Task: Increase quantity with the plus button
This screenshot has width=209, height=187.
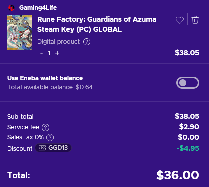Action: (57, 53)
